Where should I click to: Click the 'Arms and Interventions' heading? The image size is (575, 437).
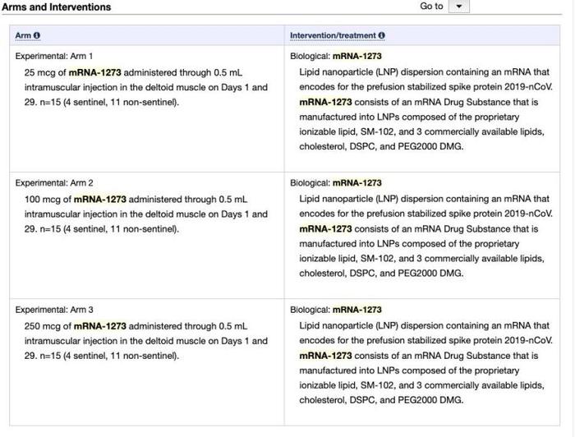pos(56,7)
